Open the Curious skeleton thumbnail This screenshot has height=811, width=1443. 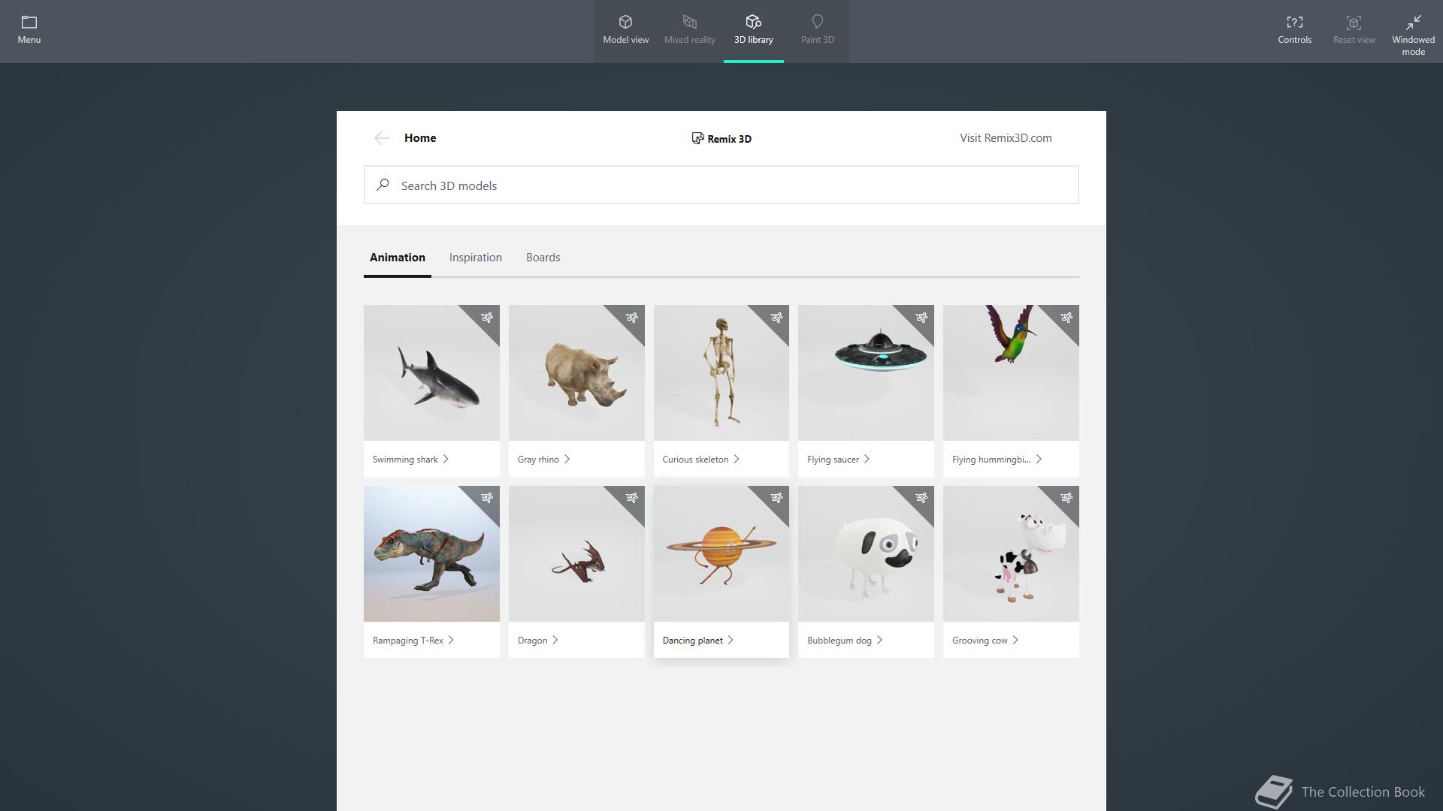coord(721,372)
